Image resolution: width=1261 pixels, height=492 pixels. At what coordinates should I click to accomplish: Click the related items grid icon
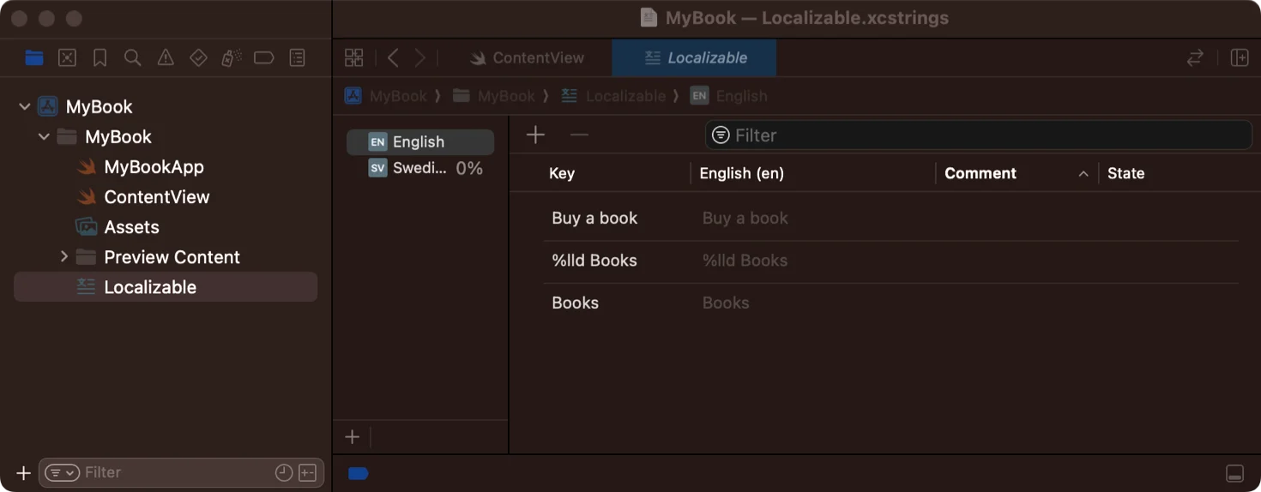(353, 57)
